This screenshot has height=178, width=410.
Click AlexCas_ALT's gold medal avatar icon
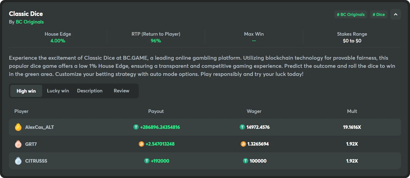pos(18,127)
